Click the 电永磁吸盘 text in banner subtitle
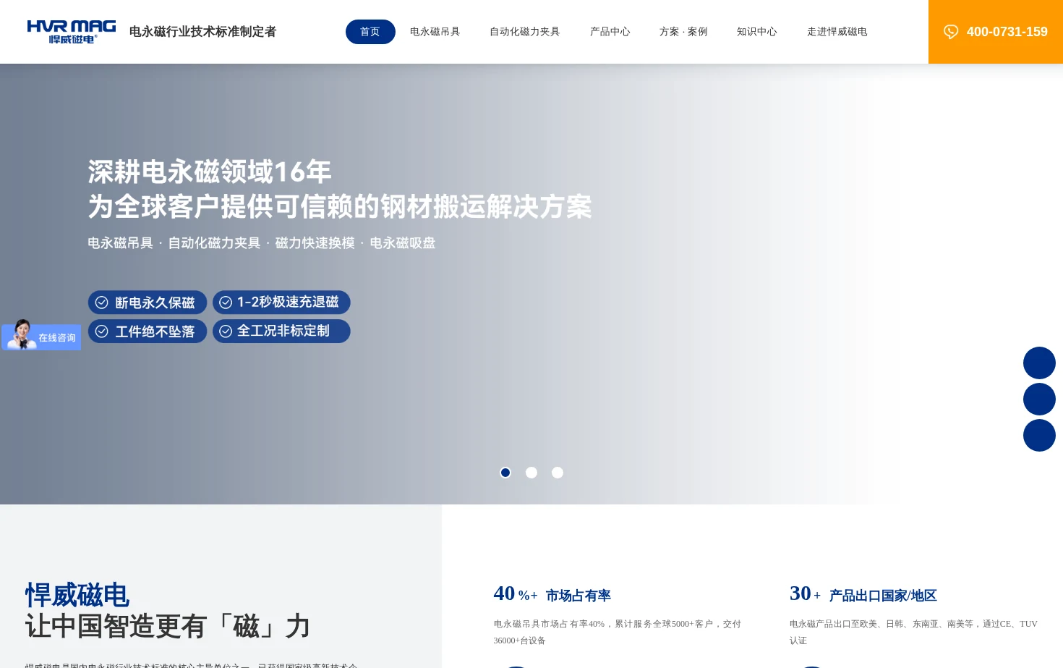This screenshot has height=668, width=1063. (403, 243)
